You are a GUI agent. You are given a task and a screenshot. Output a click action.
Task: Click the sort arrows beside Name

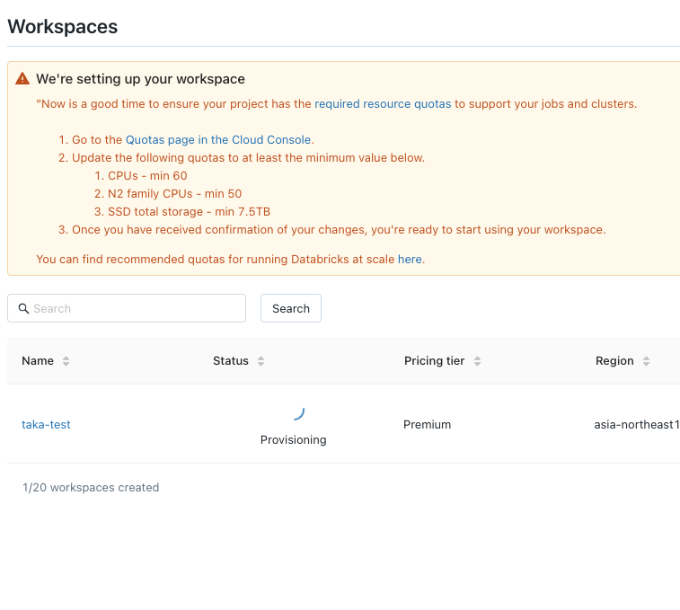pos(66,361)
